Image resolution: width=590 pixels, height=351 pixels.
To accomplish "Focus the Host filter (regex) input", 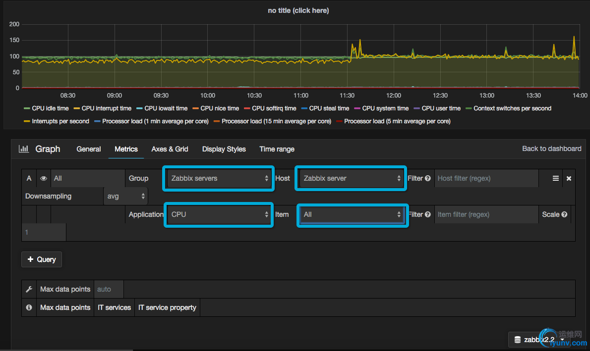I will tap(486, 178).
